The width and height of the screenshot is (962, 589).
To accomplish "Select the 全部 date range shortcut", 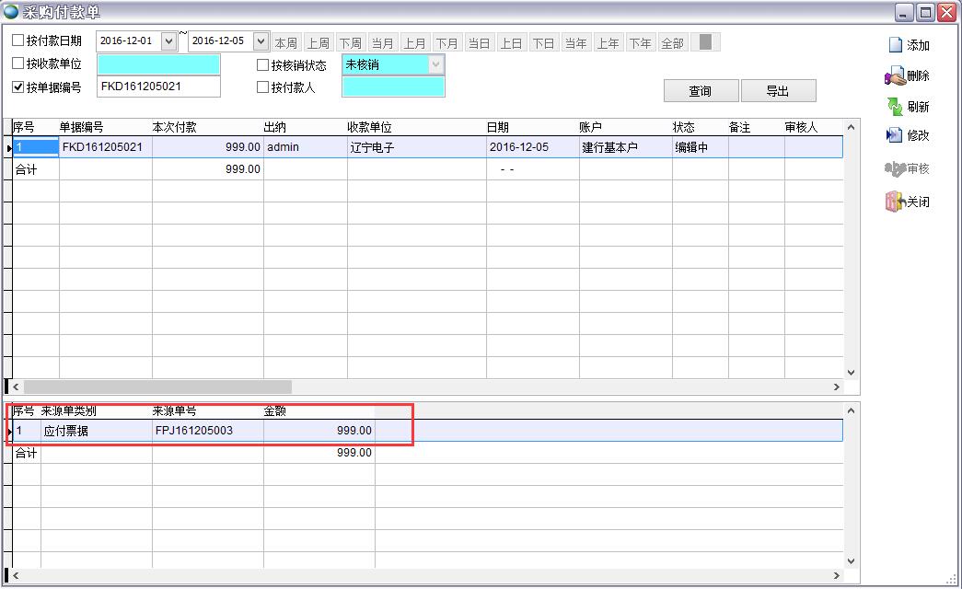I will coord(672,43).
